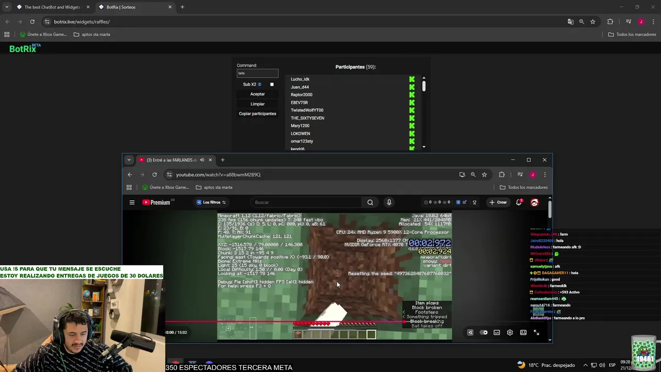Switch to theater mode in player
Image resolution: width=661 pixels, height=372 pixels.
(523, 332)
